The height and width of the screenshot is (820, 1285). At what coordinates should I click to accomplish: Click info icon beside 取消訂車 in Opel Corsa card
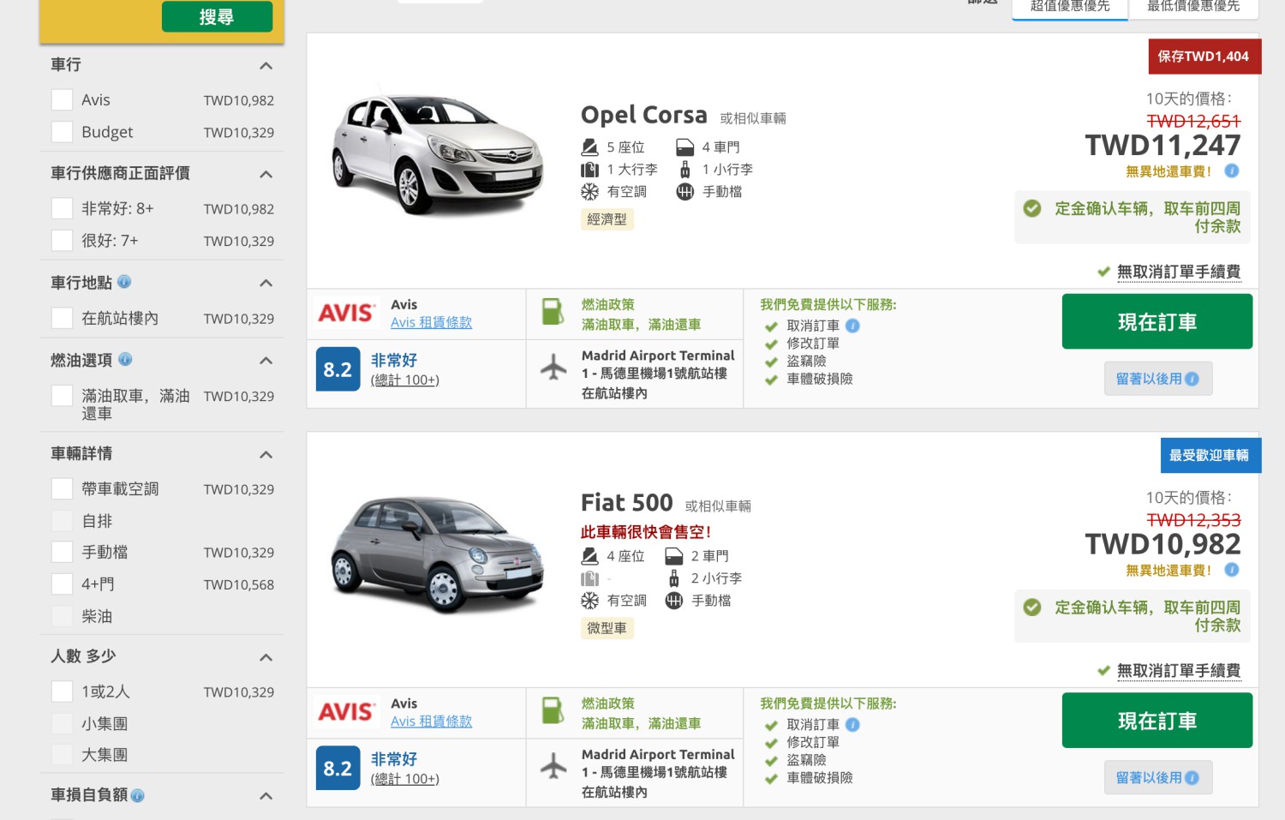click(852, 326)
